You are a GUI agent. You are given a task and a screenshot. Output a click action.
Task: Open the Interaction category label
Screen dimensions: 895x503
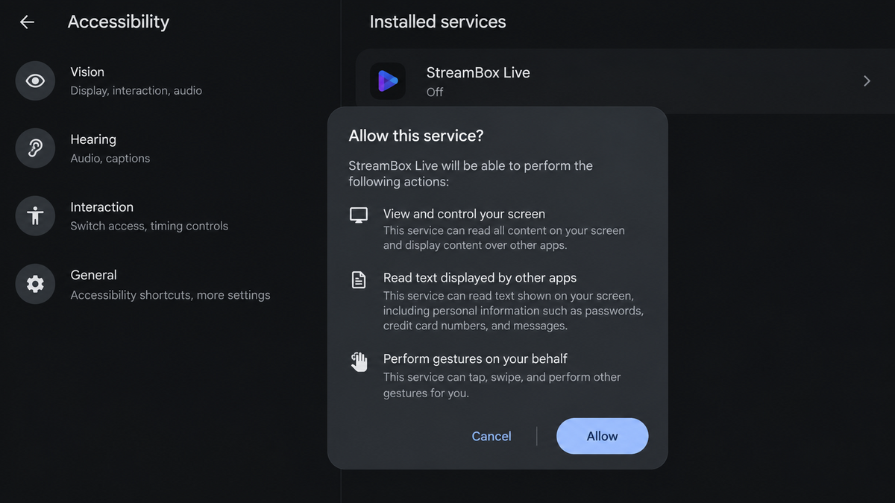(102, 207)
